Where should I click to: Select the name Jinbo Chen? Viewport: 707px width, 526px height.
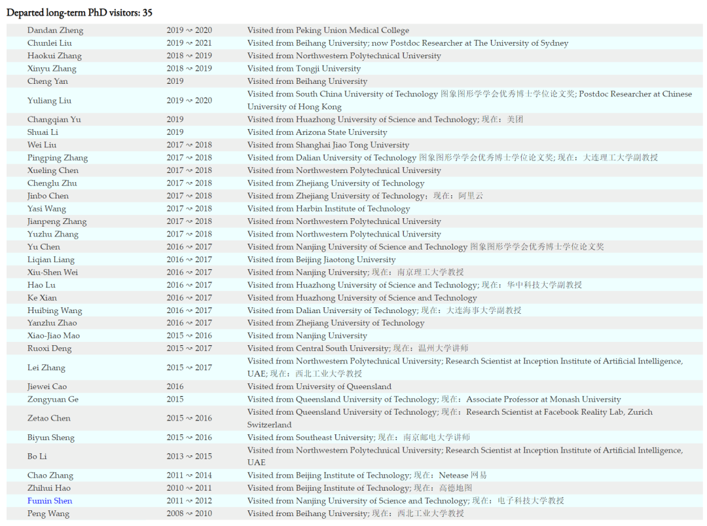coord(48,196)
